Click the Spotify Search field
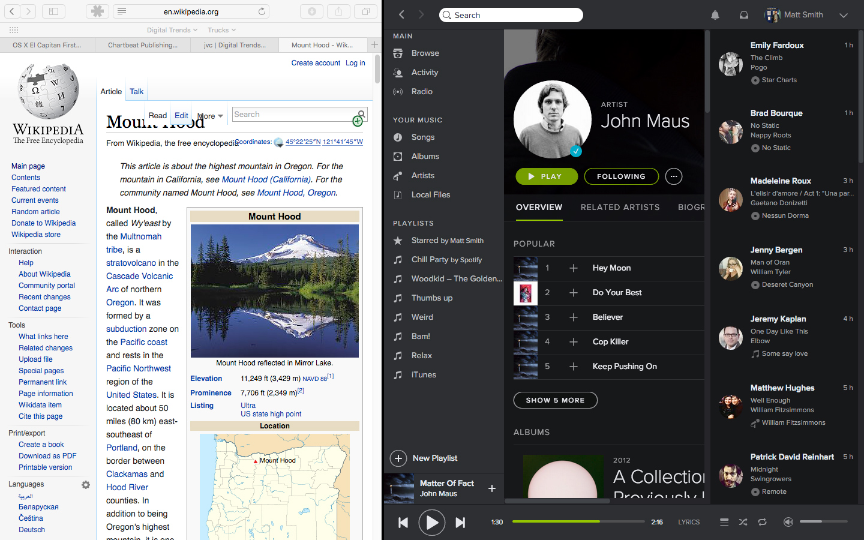864x540 pixels. [x=511, y=15]
